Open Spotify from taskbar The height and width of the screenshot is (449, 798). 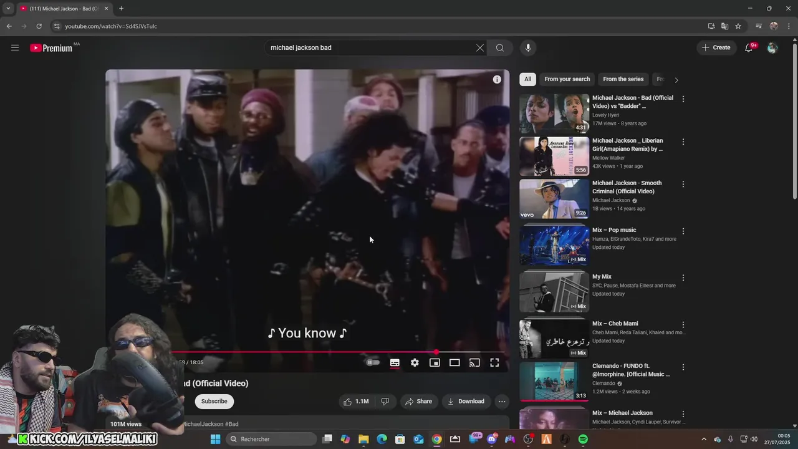click(x=583, y=439)
